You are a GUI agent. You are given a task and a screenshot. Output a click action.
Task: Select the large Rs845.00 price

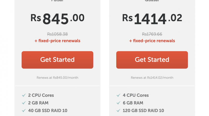pos(57,19)
